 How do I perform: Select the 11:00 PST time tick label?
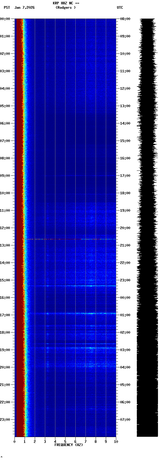[x=5, y=211]
